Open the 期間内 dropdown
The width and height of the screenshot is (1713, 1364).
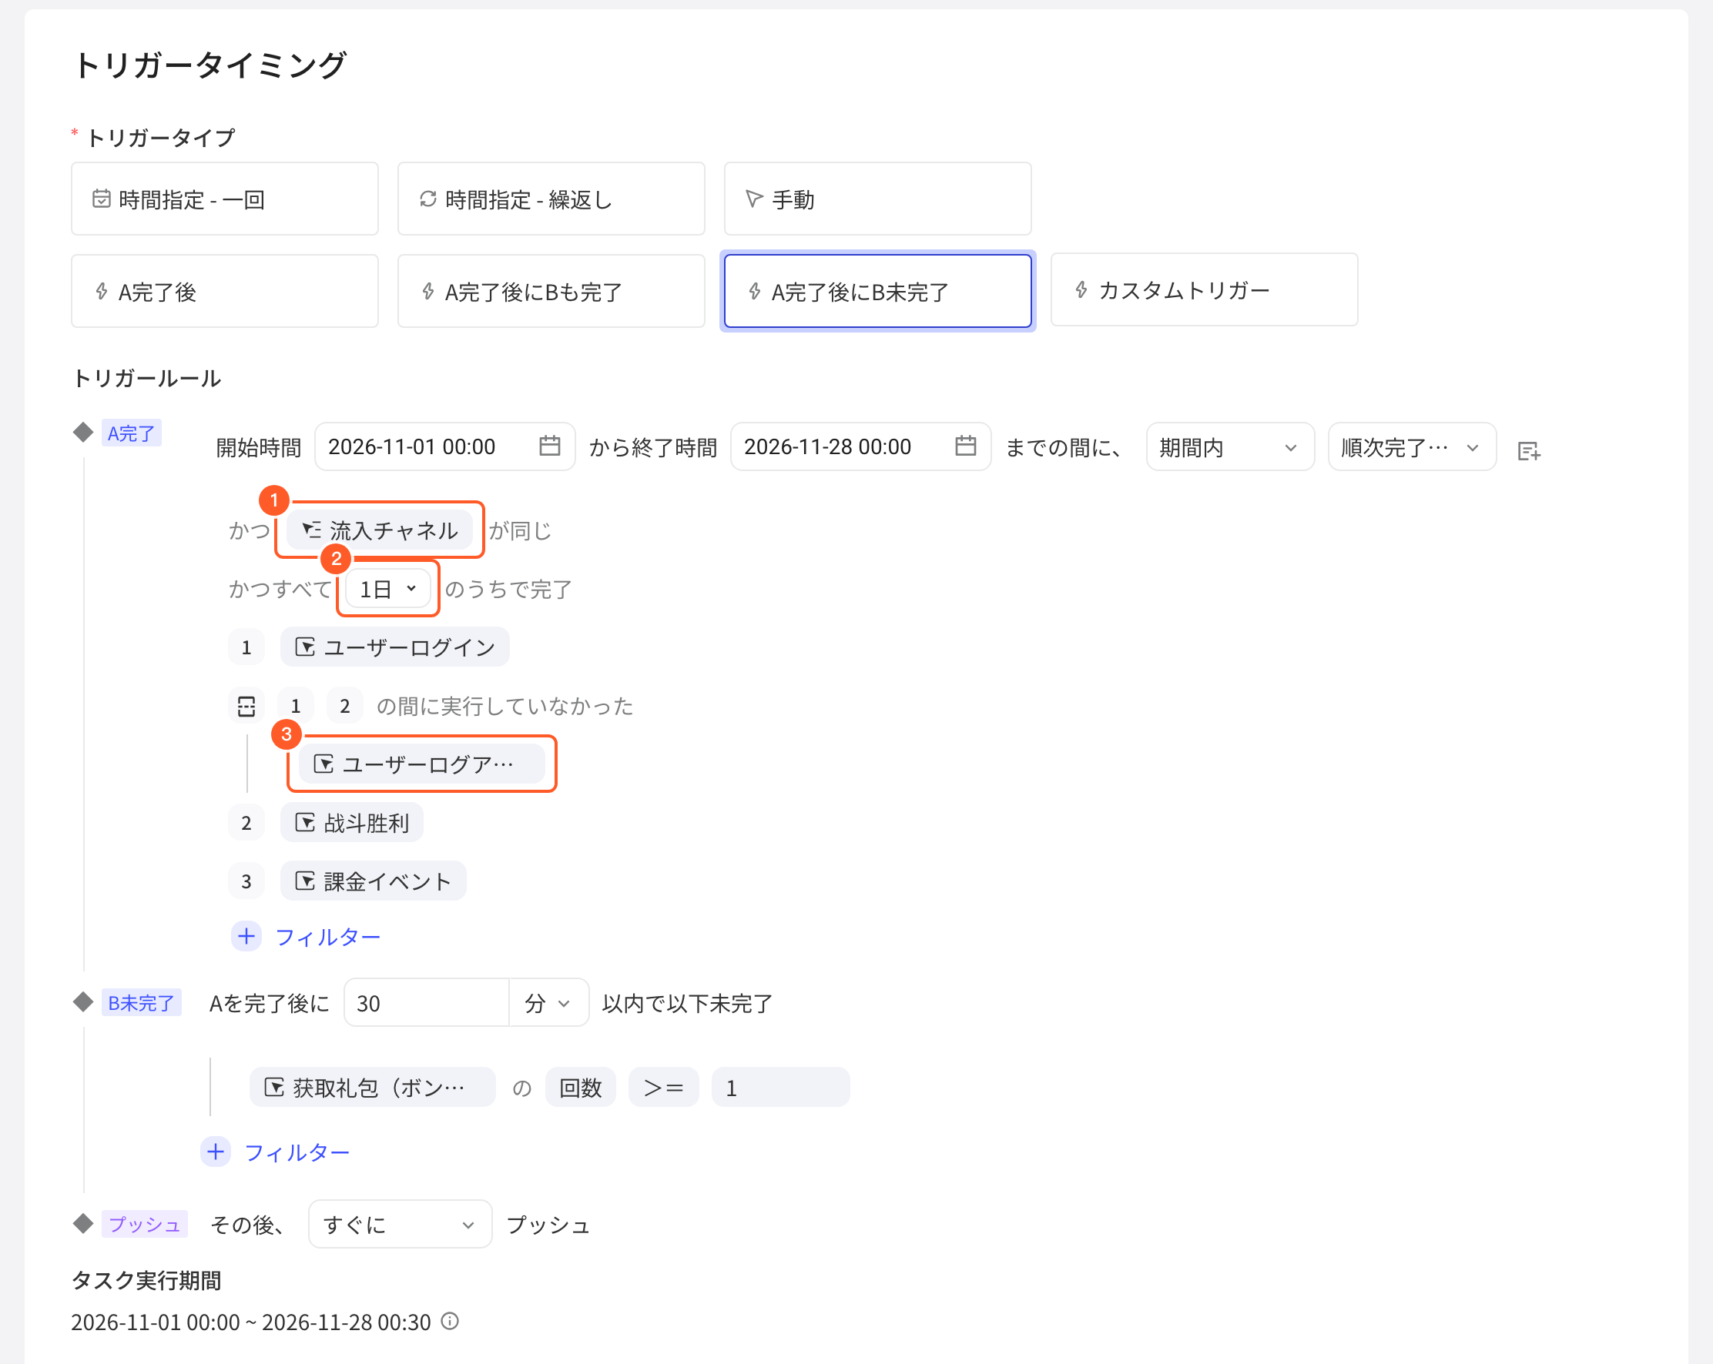(1230, 447)
